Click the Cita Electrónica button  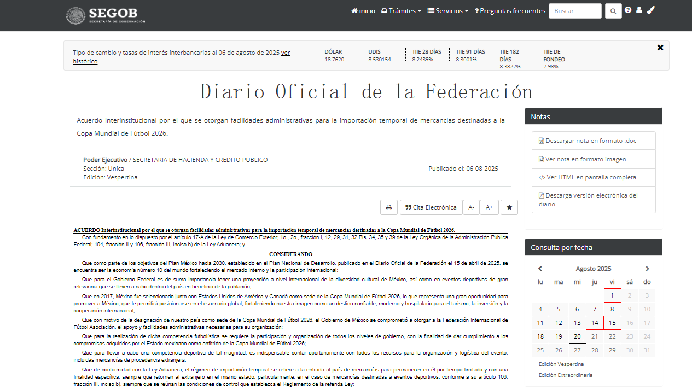click(431, 207)
